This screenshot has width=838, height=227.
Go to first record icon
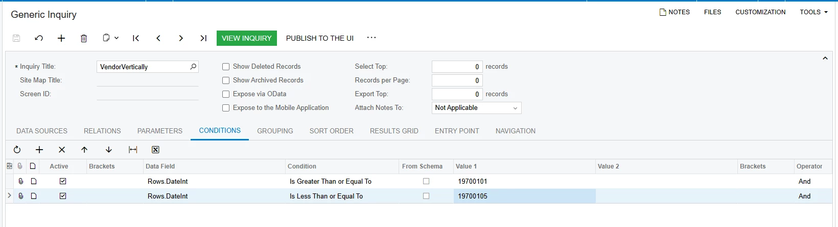pos(136,38)
